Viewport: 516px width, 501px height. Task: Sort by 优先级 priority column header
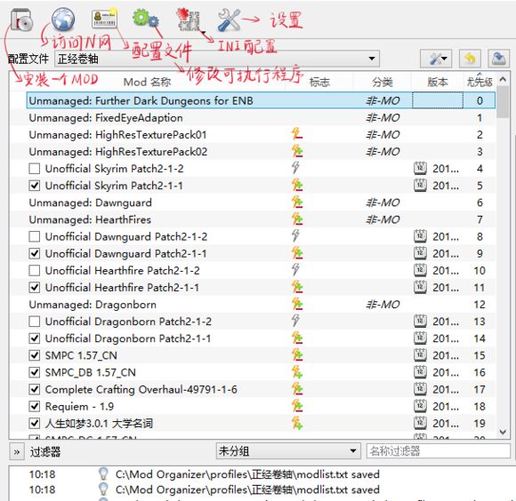480,82
